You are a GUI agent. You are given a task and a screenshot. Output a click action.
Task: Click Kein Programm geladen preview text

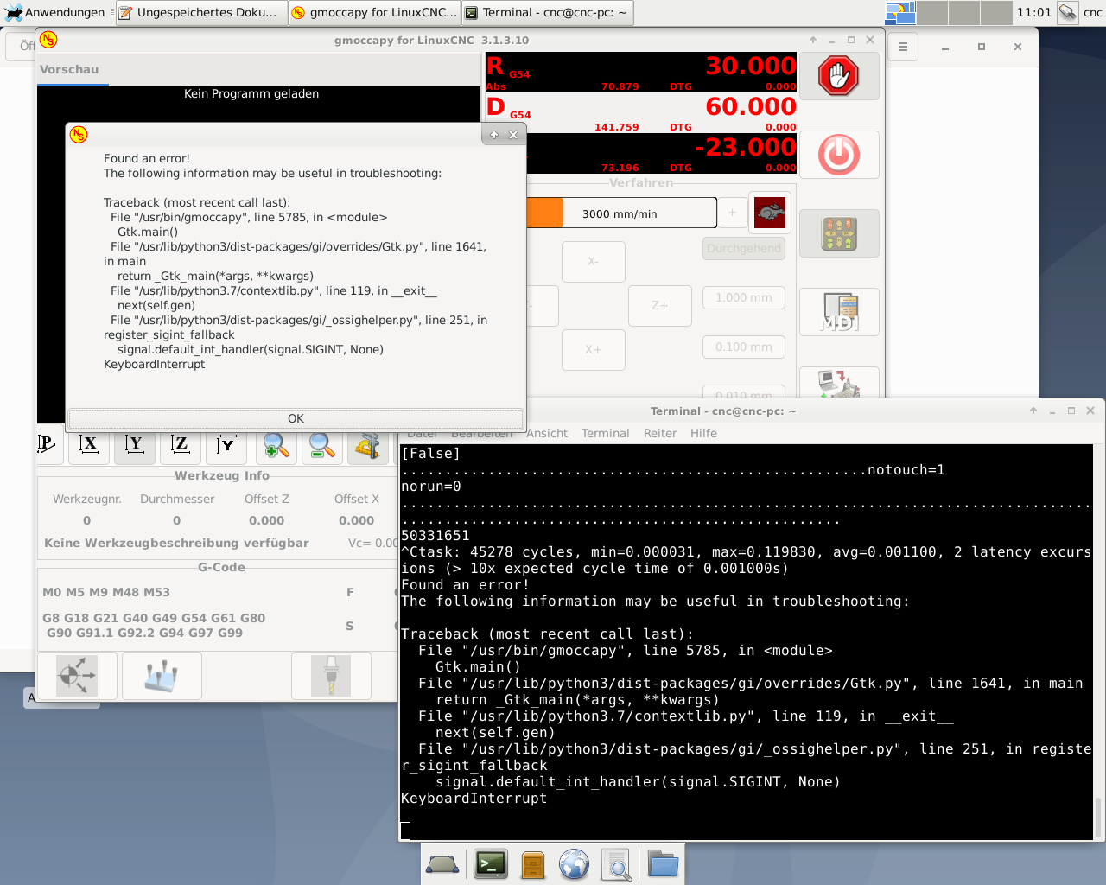[x=251, y=93]
